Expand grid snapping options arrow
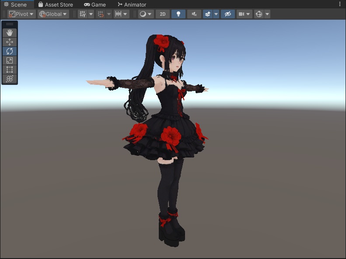The image size is (346, 259). (109, 14)
